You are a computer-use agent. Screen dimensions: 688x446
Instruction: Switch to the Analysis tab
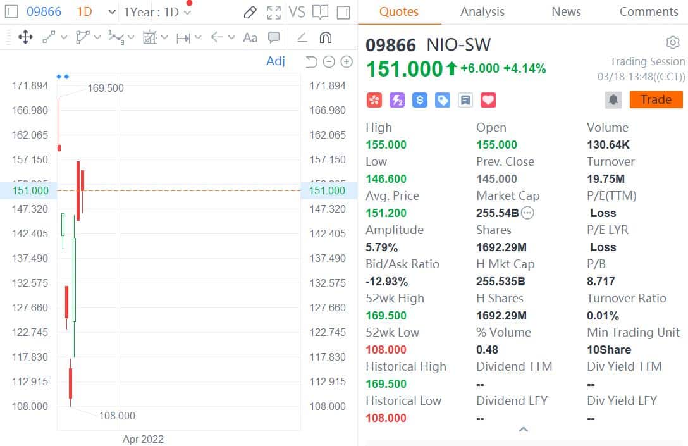tap(482, 12)
